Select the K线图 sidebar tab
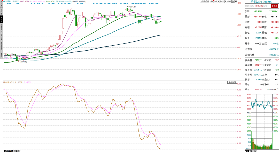279x152 pixels. (x=2, y=20)
